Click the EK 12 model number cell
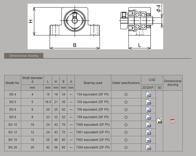This screenshot has width=196, height=156. [13, 132]
